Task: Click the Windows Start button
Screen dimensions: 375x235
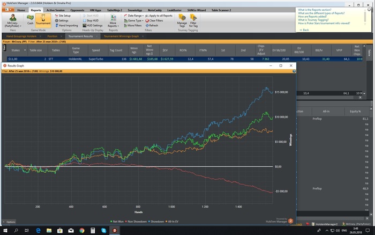Action: 5,231
